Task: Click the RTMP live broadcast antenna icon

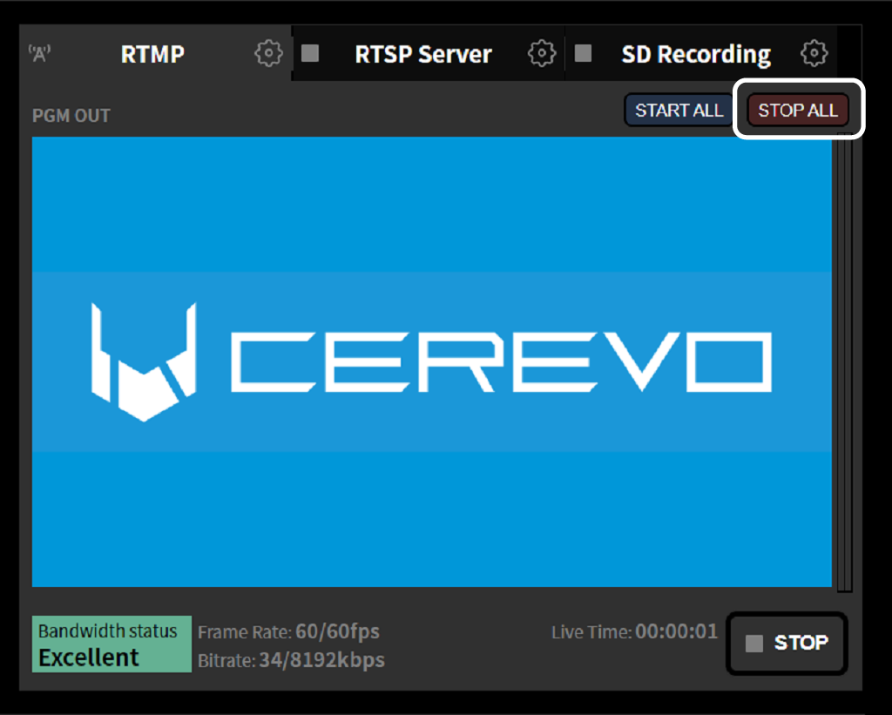Action: [x=40, y=54]
